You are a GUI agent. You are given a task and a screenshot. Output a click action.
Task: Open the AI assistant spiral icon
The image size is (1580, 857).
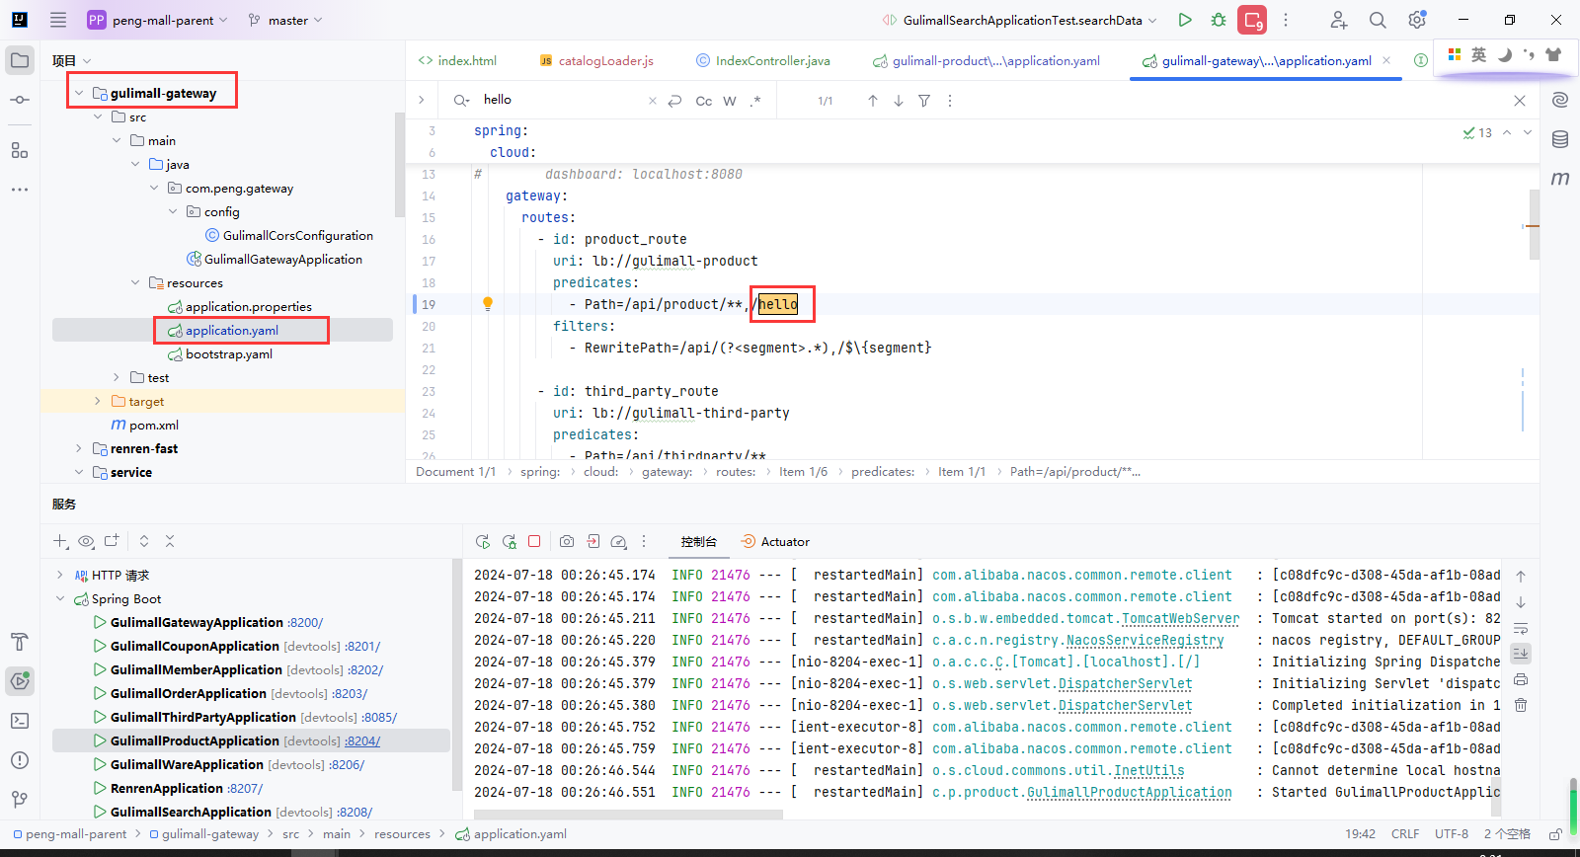point(1560,100)
